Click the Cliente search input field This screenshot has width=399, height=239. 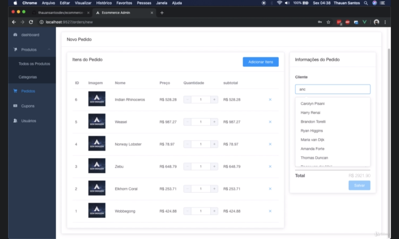point(333,89)
